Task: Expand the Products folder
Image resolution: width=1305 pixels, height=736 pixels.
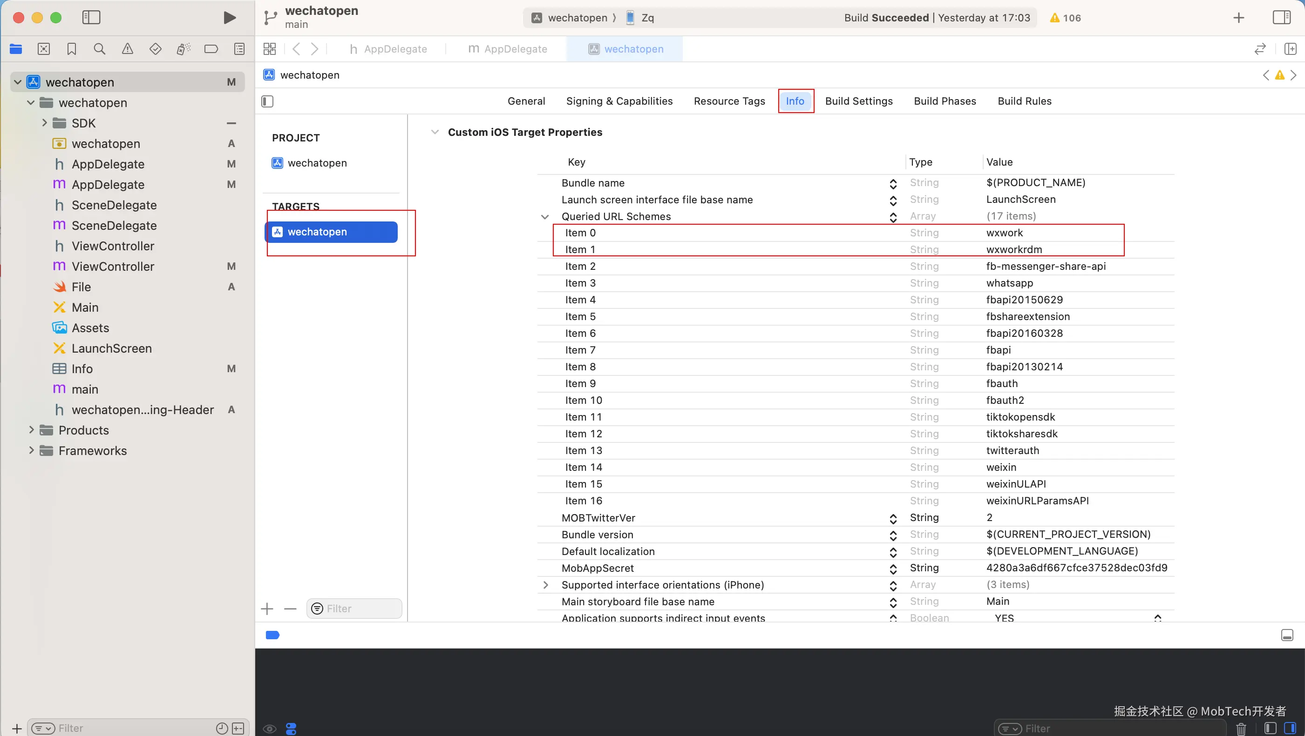Action: [x=31, y=430]
